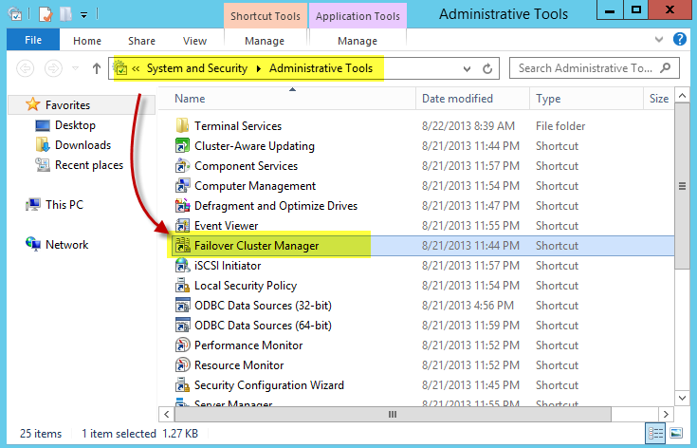Click System and Security in address bar
Viewport: 697px width, 448px height.
click(x=197, y=68)
